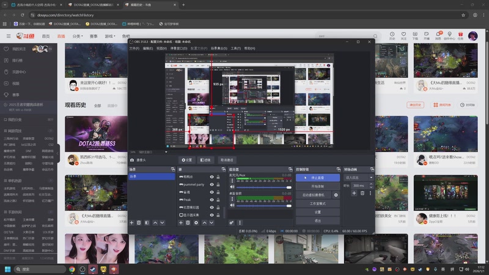Screen dimensions: 489x275
Task: Click the Steam icon in the Windows taskbar
Action: coord(93,269)
